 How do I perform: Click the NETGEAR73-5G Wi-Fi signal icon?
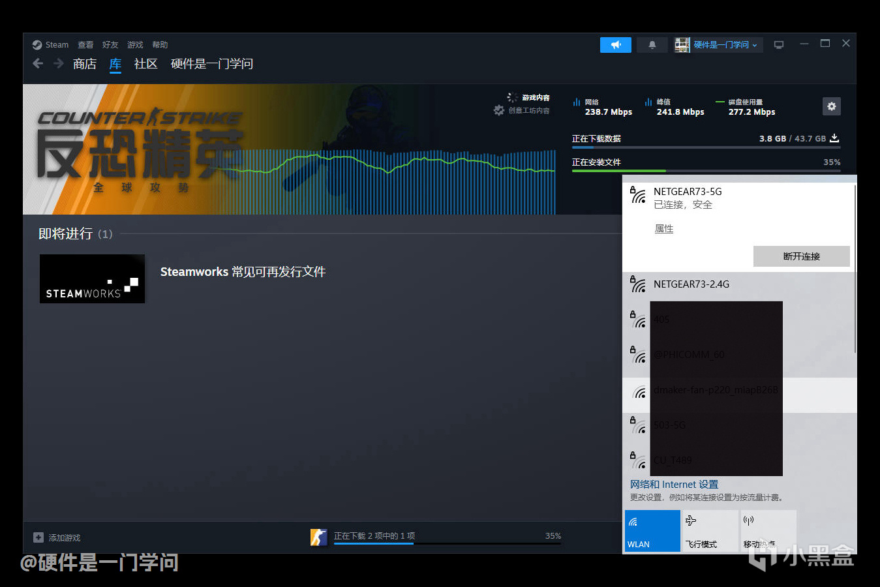(638, 194)
